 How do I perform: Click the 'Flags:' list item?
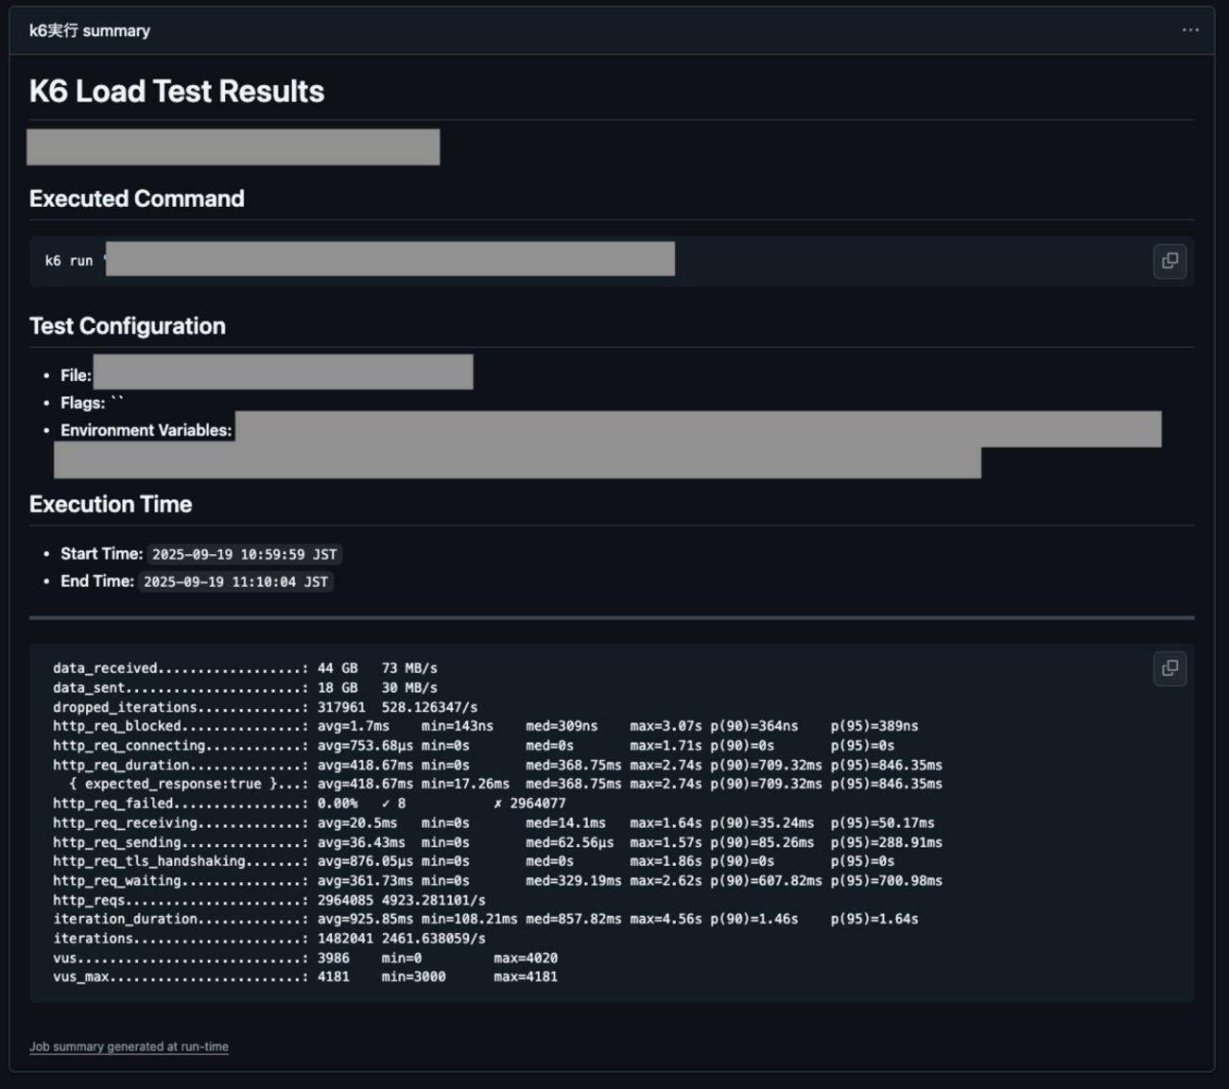92,403
